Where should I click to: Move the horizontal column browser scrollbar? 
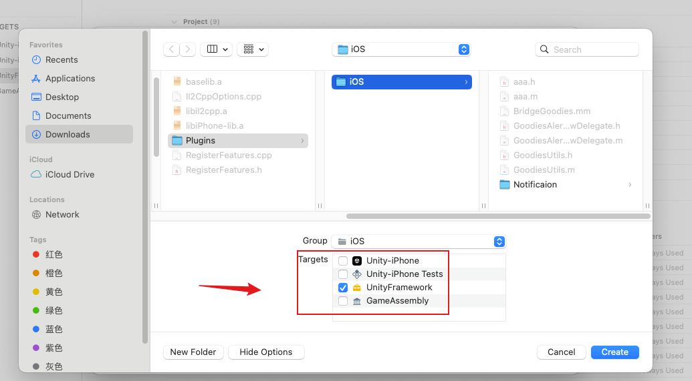coord(498,216)
